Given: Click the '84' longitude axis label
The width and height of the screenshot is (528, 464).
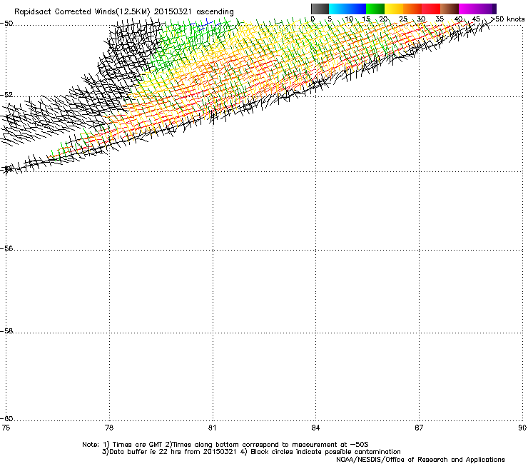Looking at the screenshot, I should 315,428.
